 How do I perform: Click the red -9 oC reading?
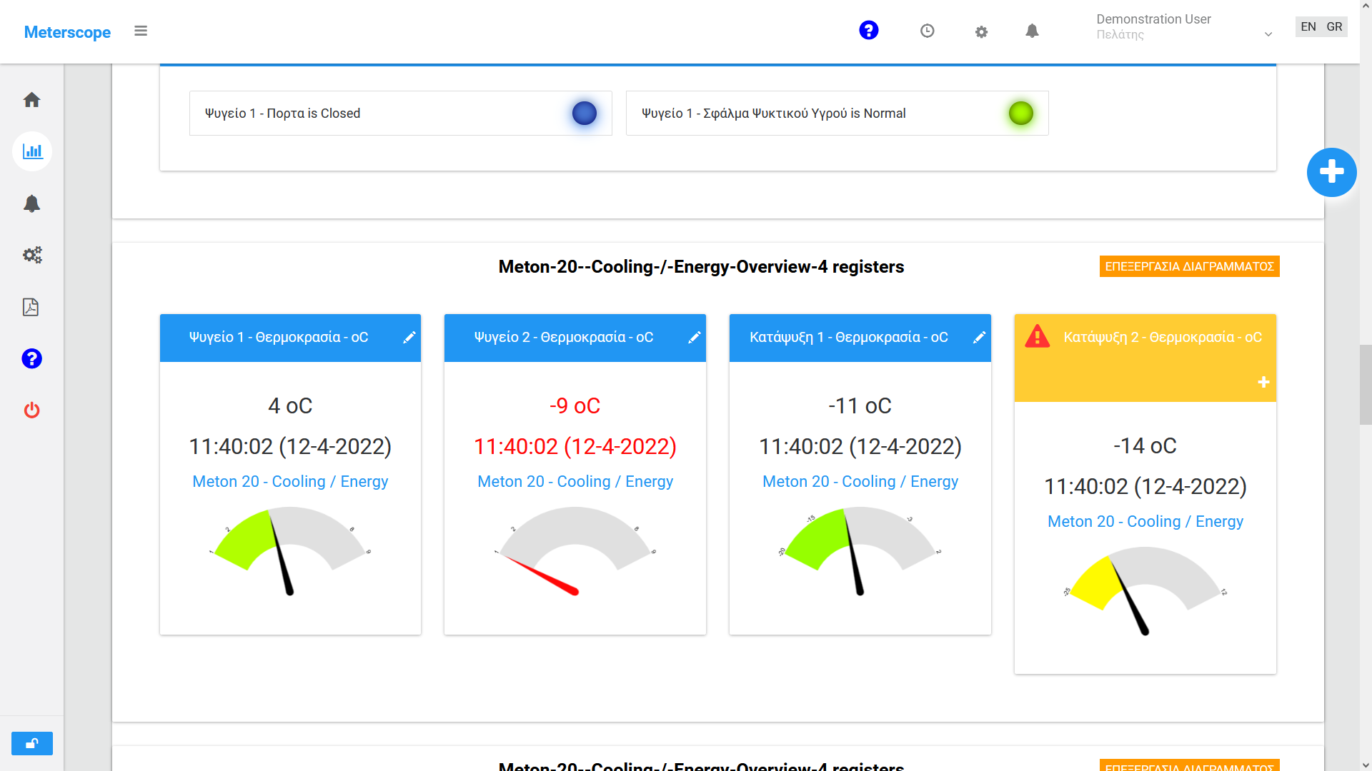[575, 406]
